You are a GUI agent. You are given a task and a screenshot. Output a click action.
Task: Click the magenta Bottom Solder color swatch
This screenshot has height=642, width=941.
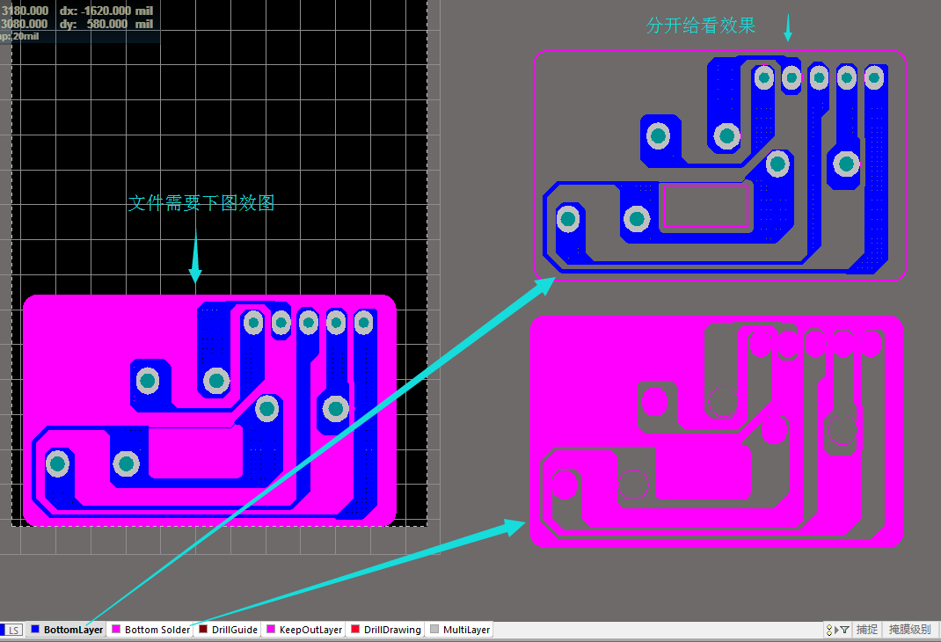coord(115,630)
